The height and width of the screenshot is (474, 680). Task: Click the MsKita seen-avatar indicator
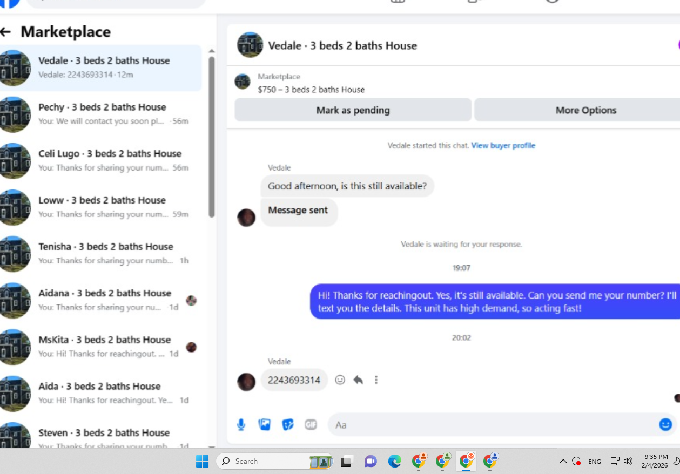[x=191, y=347]
